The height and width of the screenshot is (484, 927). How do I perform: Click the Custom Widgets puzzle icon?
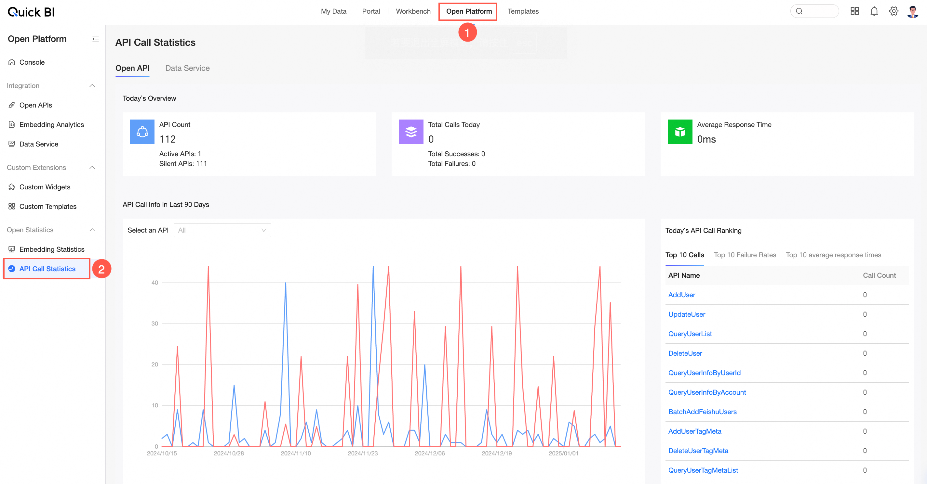[x=12, y=187]
